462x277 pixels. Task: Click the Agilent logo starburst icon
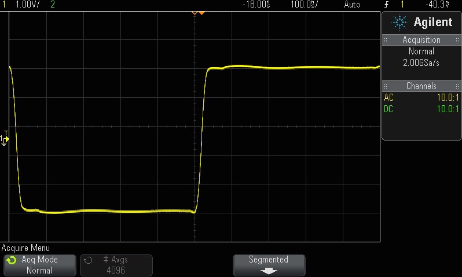[399, 23]
